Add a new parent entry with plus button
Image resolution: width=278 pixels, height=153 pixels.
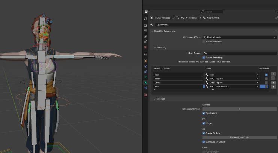point(273,74)
